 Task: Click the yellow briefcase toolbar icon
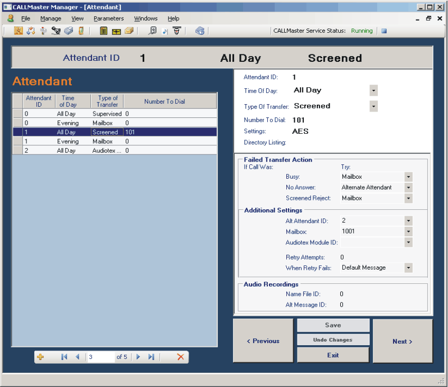tap(116, 31)
